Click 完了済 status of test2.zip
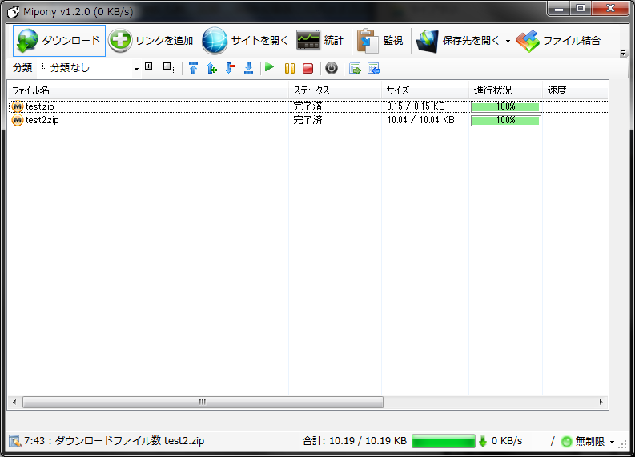Viewport: 635px width, 457px height. (x=307, y=120)
